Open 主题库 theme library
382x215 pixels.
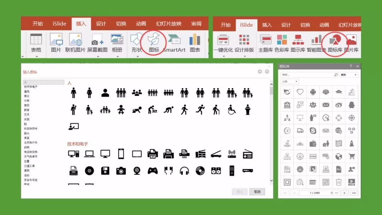(x=266, y=43)
